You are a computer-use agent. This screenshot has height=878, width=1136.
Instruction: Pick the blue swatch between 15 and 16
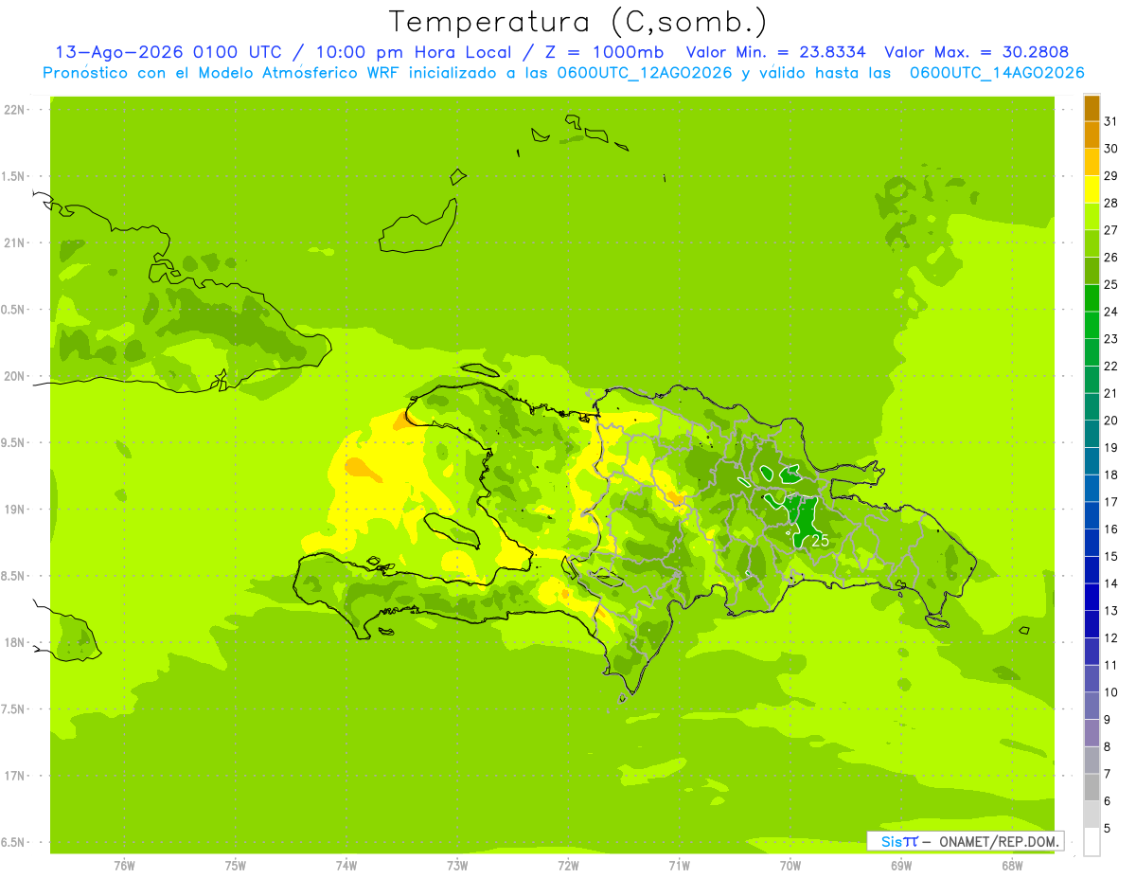click(1092, 543)
